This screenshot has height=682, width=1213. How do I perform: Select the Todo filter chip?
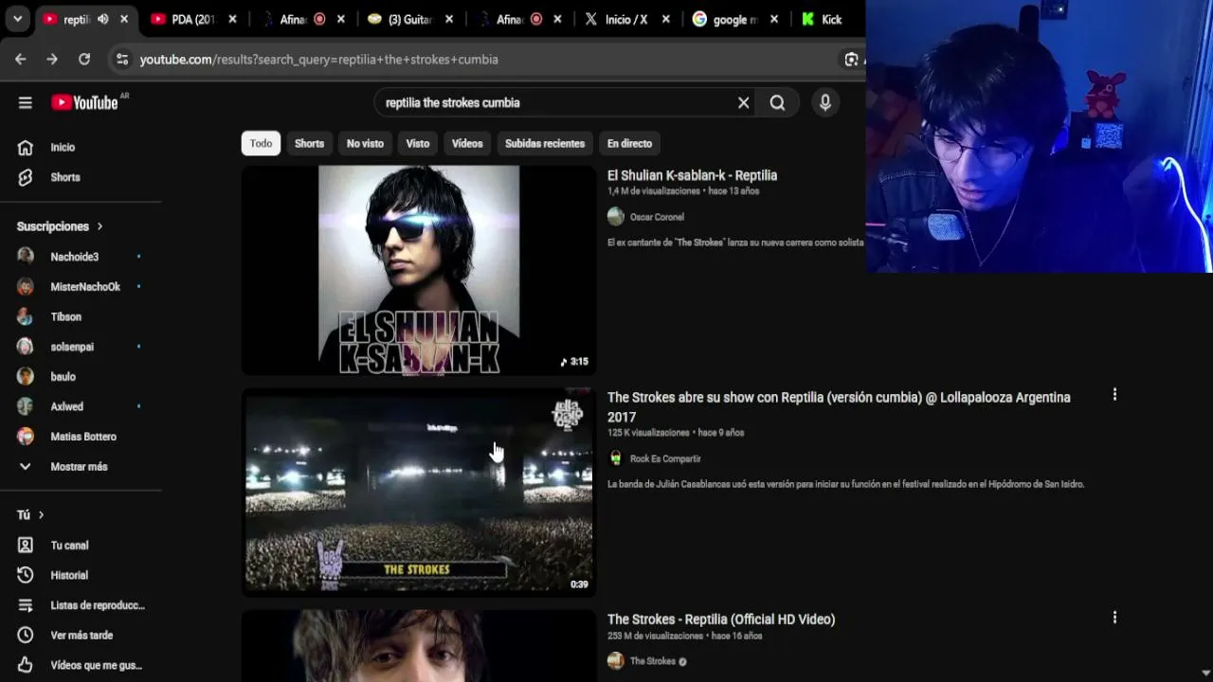click(261, 143)
